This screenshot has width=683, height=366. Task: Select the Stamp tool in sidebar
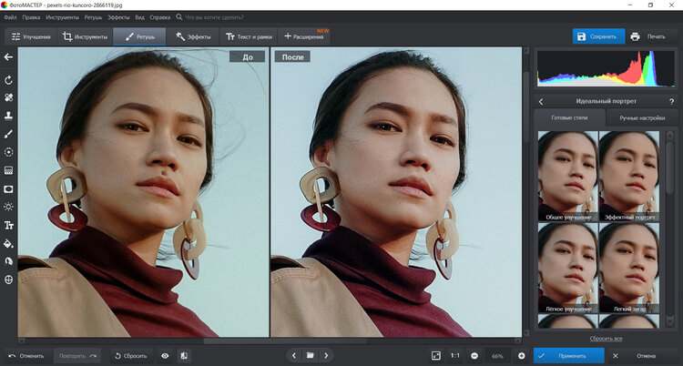coord(8,116)
